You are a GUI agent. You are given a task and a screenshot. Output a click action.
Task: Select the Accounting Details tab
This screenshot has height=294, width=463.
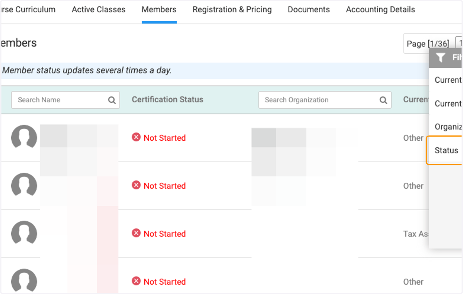[380, 10]
